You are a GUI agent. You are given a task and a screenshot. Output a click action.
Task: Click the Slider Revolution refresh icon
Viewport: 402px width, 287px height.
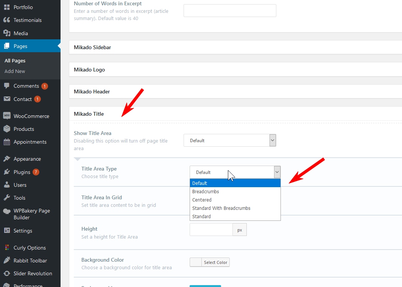tap(7, 273)
